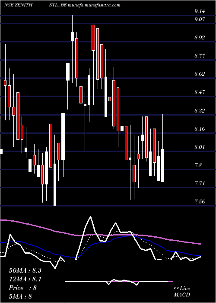The width and height of the screenshot is (216, 303).
Task: Click the Live MACD label
Action: pos(182,291)
